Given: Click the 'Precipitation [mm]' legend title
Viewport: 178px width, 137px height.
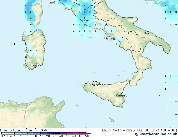Looking at the screenshot, I should pos(18,130).
